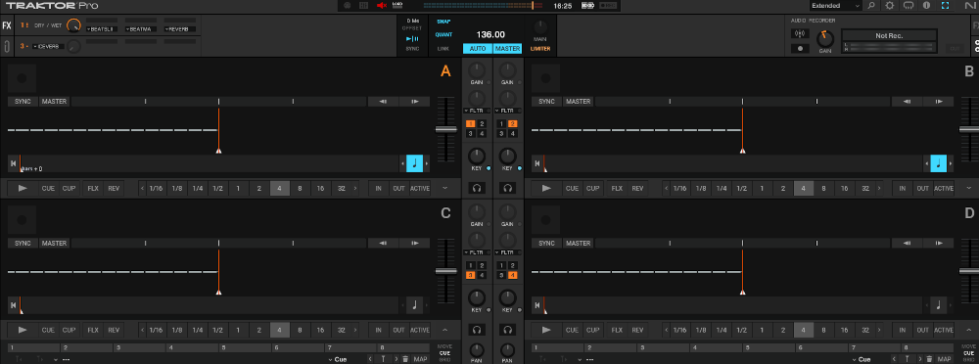Screen dimensions: 979x364
Task: Toggle LINK in the master clock
Action: [x=443, y=49]
